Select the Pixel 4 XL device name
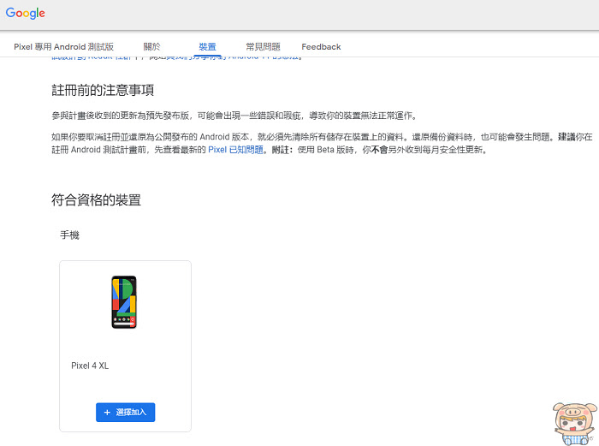This screenshot has height=446, width=599. click(90, 366)
